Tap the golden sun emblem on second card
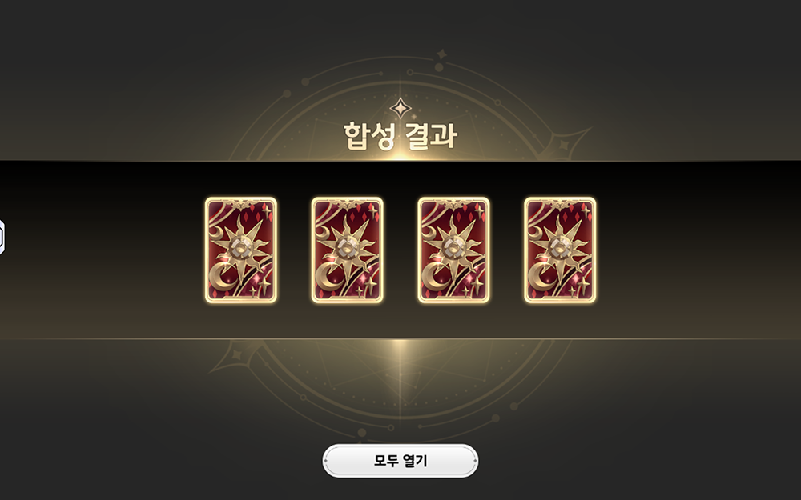The image size is (801, 500). (345, 249)
